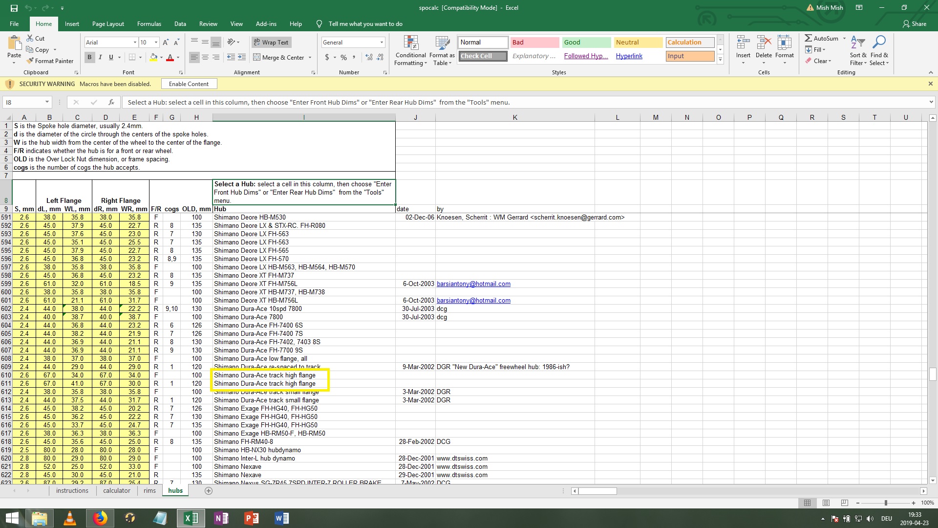The width and height of the screenshot is (938, 528).
Task: Click the Cut scissors icon
Action: pos(30,38)
